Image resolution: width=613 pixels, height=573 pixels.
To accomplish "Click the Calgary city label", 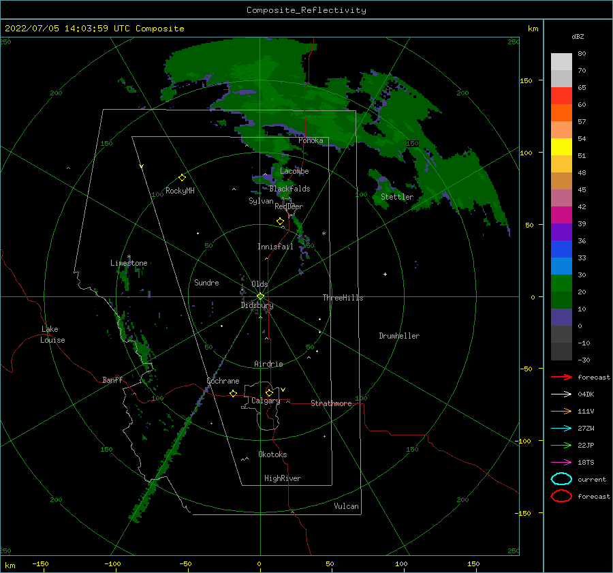I will (266, 401).
